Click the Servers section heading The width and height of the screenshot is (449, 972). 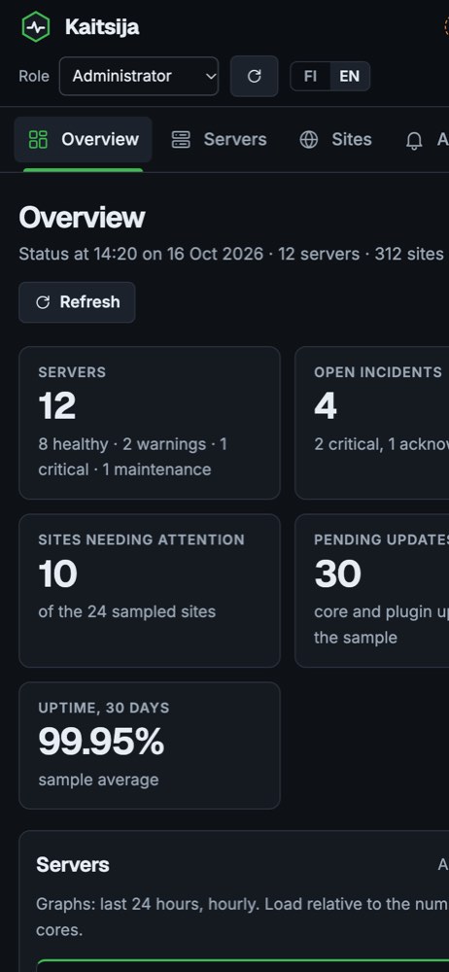pos(73,865)
